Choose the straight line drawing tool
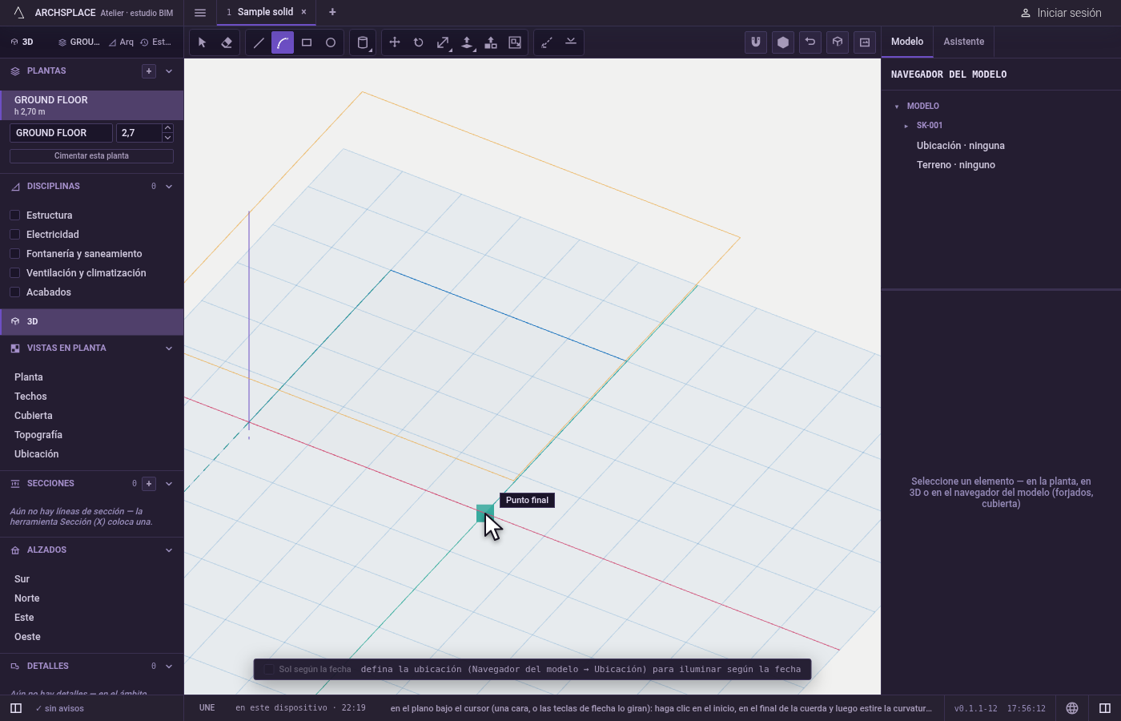 tap(259, 42)
